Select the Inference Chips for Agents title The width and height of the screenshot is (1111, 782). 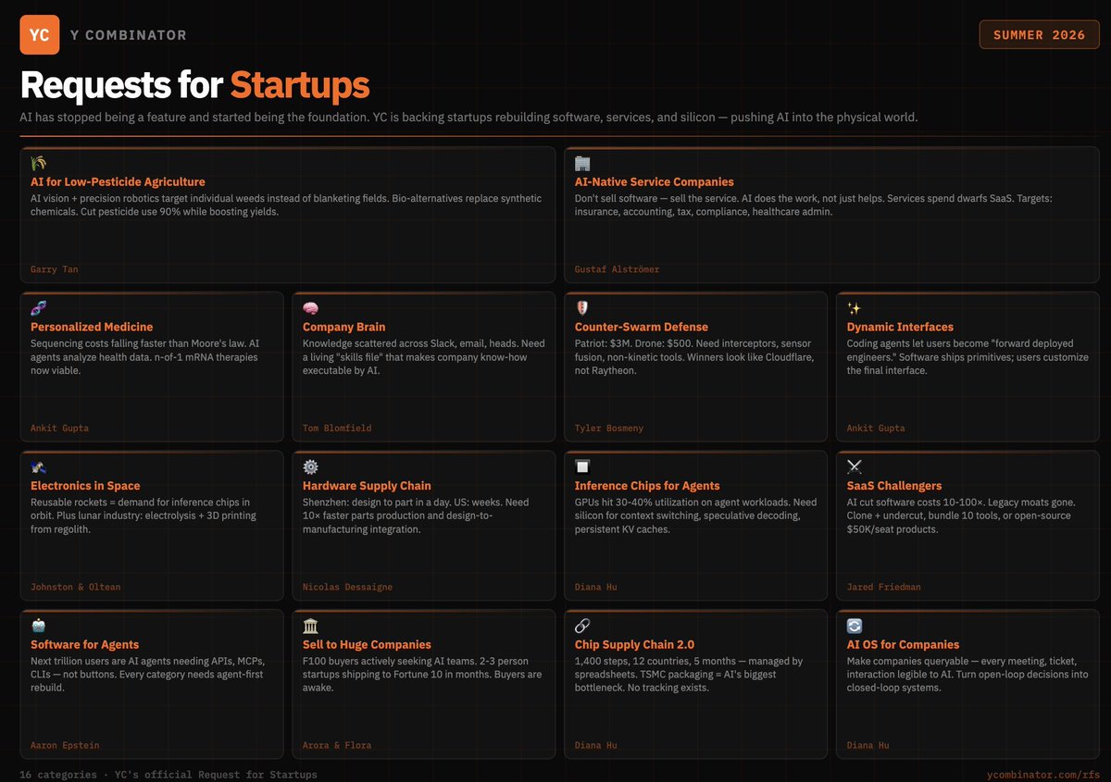click(647, 486)
